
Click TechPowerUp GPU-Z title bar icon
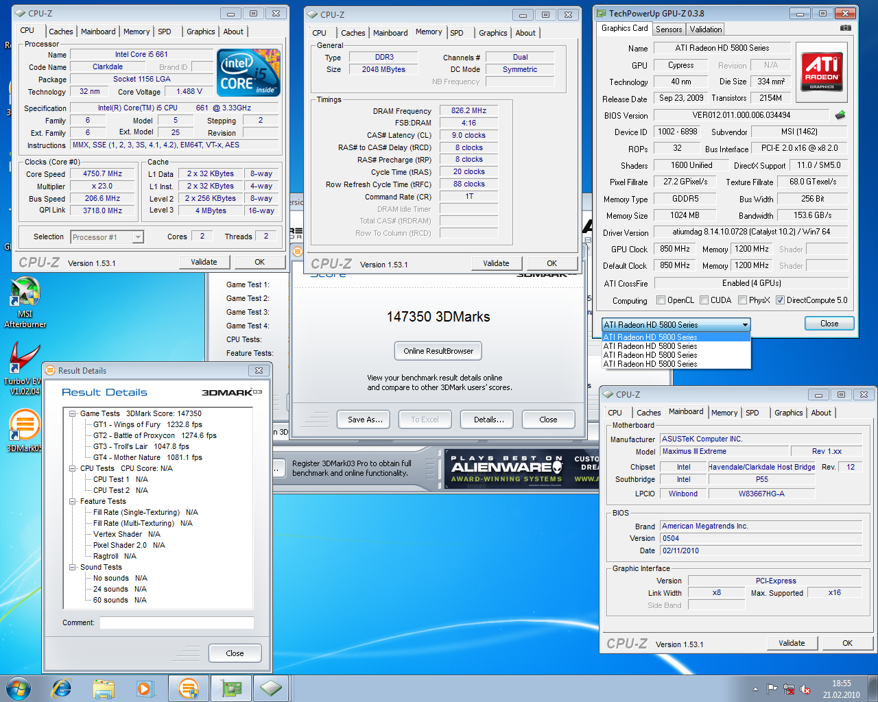click(602, 13)
